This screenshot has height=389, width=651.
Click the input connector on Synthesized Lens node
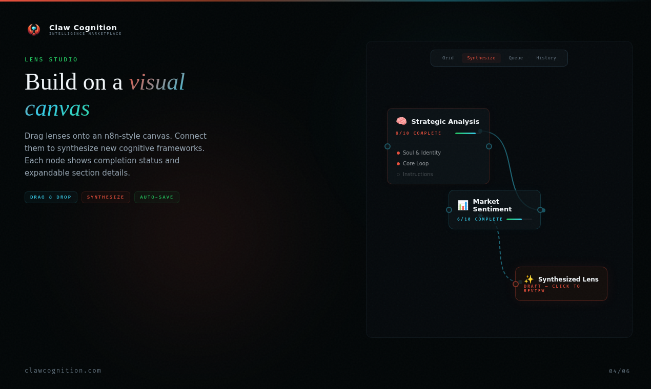[x=515, y=283]
